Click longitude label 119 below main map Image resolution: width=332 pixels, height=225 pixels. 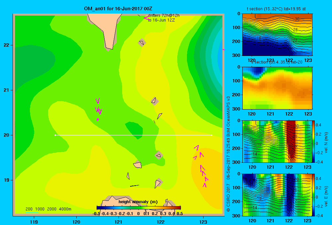click(x=34, y=222)
